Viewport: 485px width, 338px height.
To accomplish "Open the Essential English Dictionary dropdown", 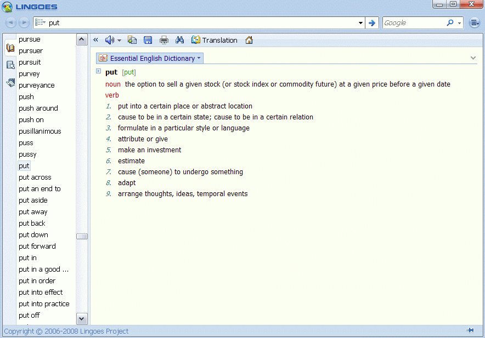I will coord(149,58).
